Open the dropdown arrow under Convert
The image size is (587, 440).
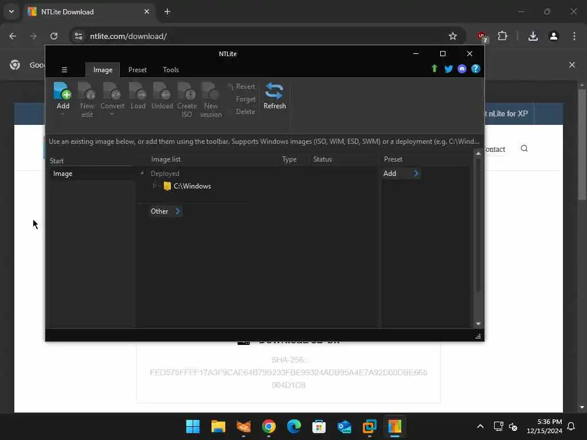pyautogui.click(x=112, y=114)
